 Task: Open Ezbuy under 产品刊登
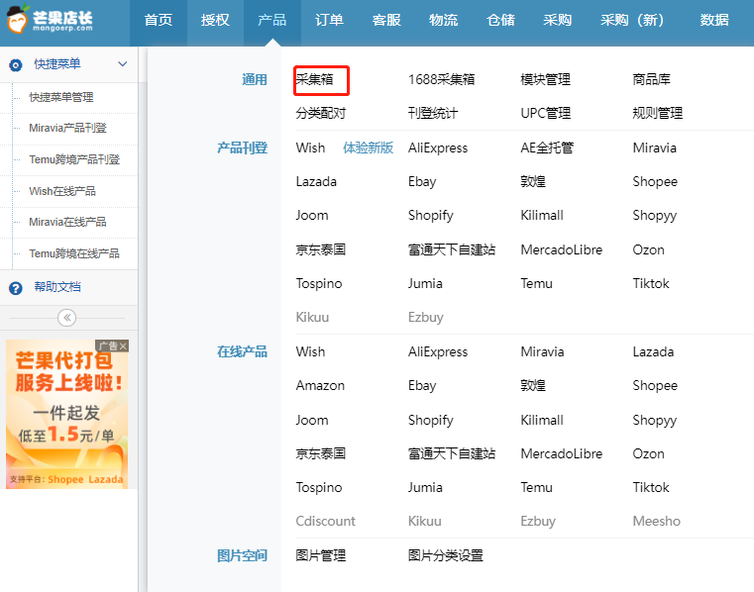[426, 318]
